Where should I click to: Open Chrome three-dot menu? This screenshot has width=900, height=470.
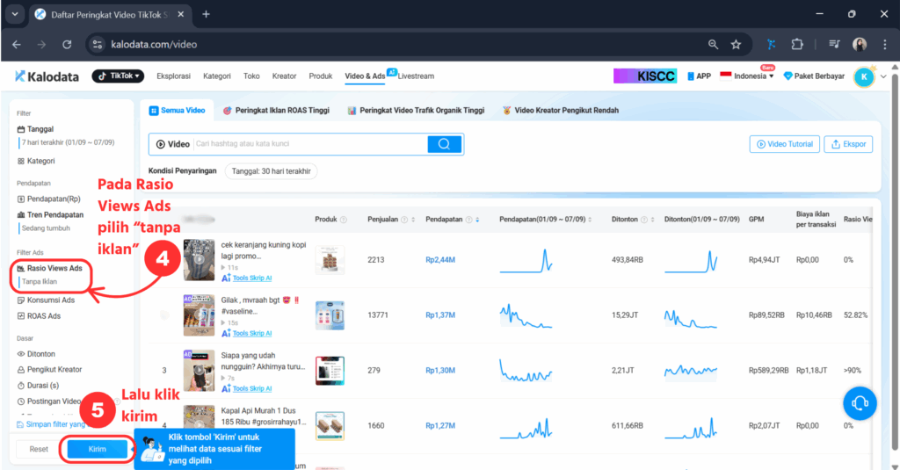tap(884, 44)
